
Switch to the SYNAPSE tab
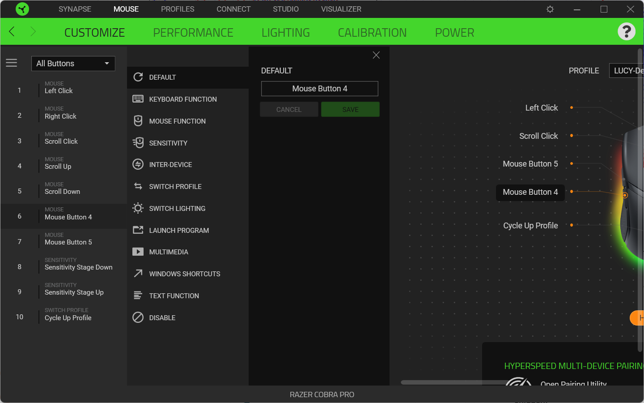click(75, 9)
